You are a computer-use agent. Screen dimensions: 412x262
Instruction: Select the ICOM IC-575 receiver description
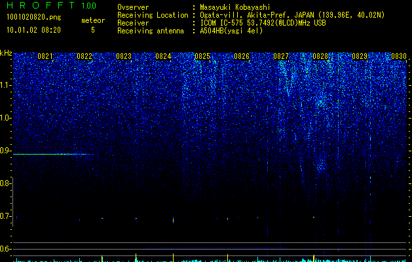point(263,23)
